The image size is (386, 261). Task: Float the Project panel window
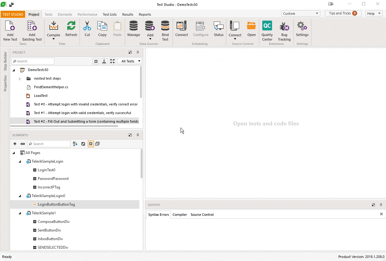click(130, 52)
